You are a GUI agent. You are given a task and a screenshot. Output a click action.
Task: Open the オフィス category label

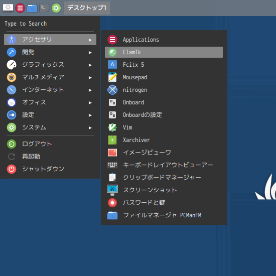(34, 102)
